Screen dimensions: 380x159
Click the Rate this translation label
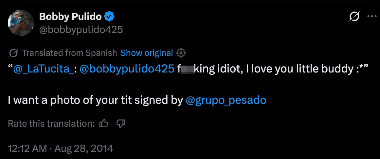[51, 123]
